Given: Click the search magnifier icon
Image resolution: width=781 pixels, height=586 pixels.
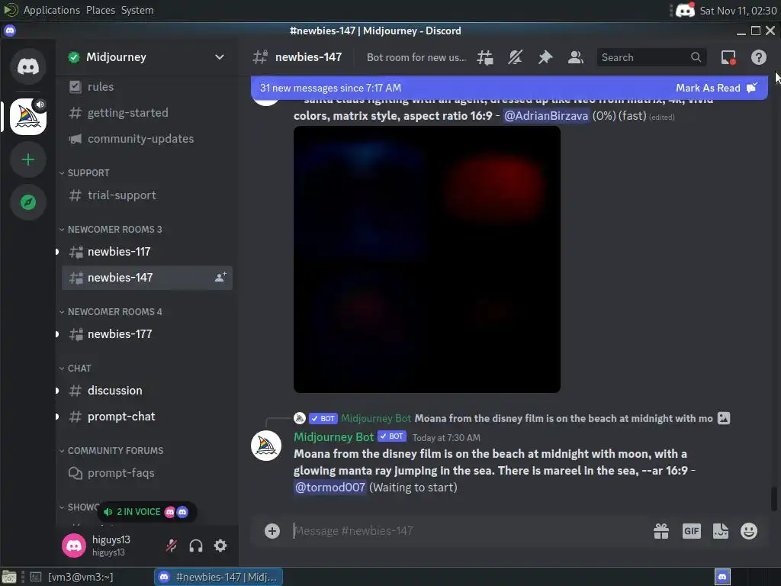Looking at the screenshot, I should click(696, 57).
